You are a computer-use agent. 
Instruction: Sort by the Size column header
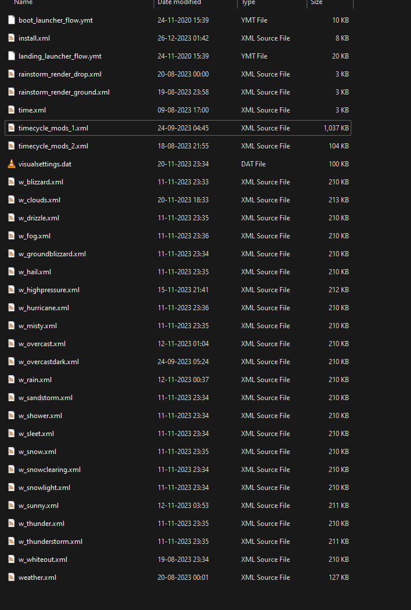pyautogui.click(x=317, y=3)
